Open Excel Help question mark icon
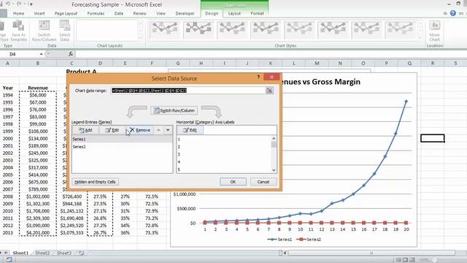This screenshot has height=263, width=467. (453, 13)
